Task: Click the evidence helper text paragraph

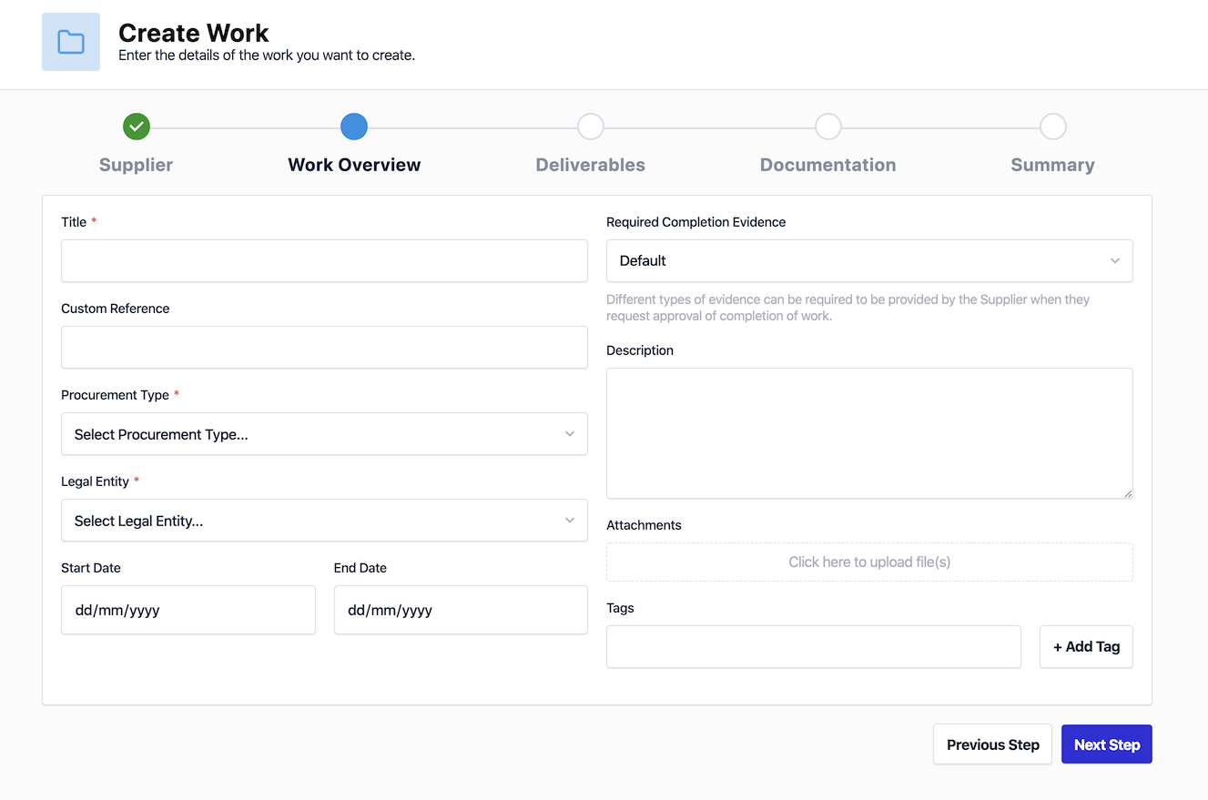Action: click(848, 308)
